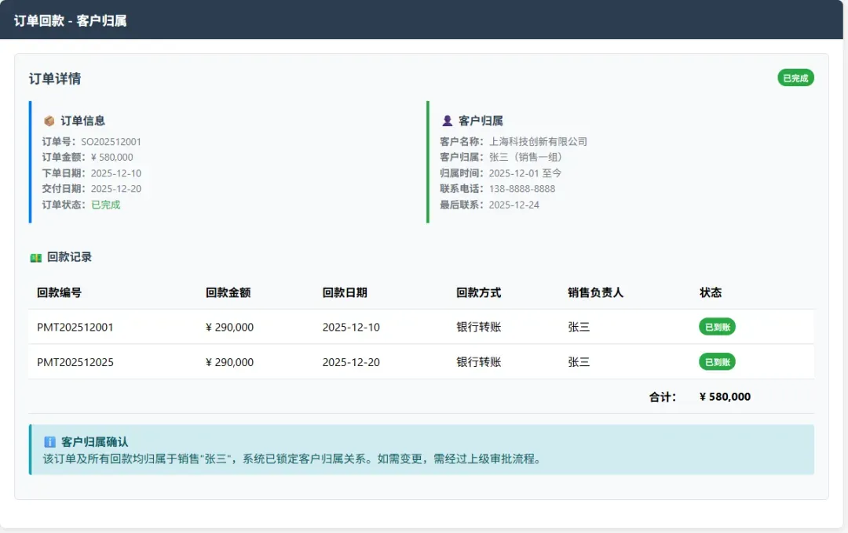Click the package icon beside 订单信息
Screen dimensions: 848x533
pos(49,121)
